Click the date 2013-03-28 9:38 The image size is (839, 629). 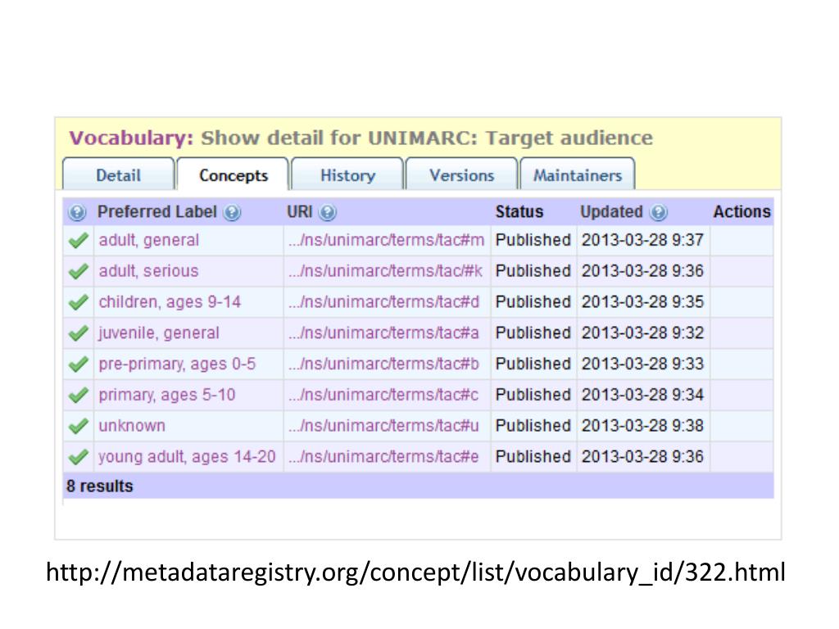click(642, 426)
